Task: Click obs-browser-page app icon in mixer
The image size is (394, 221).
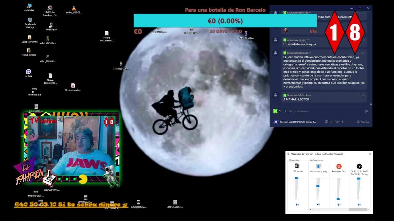Action: pos(319,166)
